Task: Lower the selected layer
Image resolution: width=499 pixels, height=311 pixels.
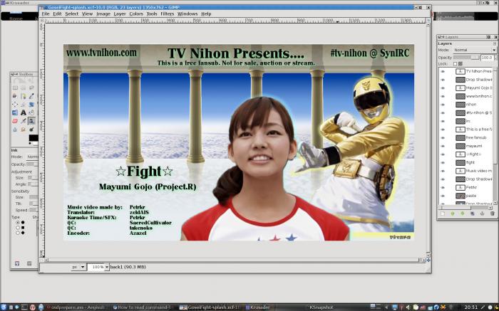Action: 462,214
